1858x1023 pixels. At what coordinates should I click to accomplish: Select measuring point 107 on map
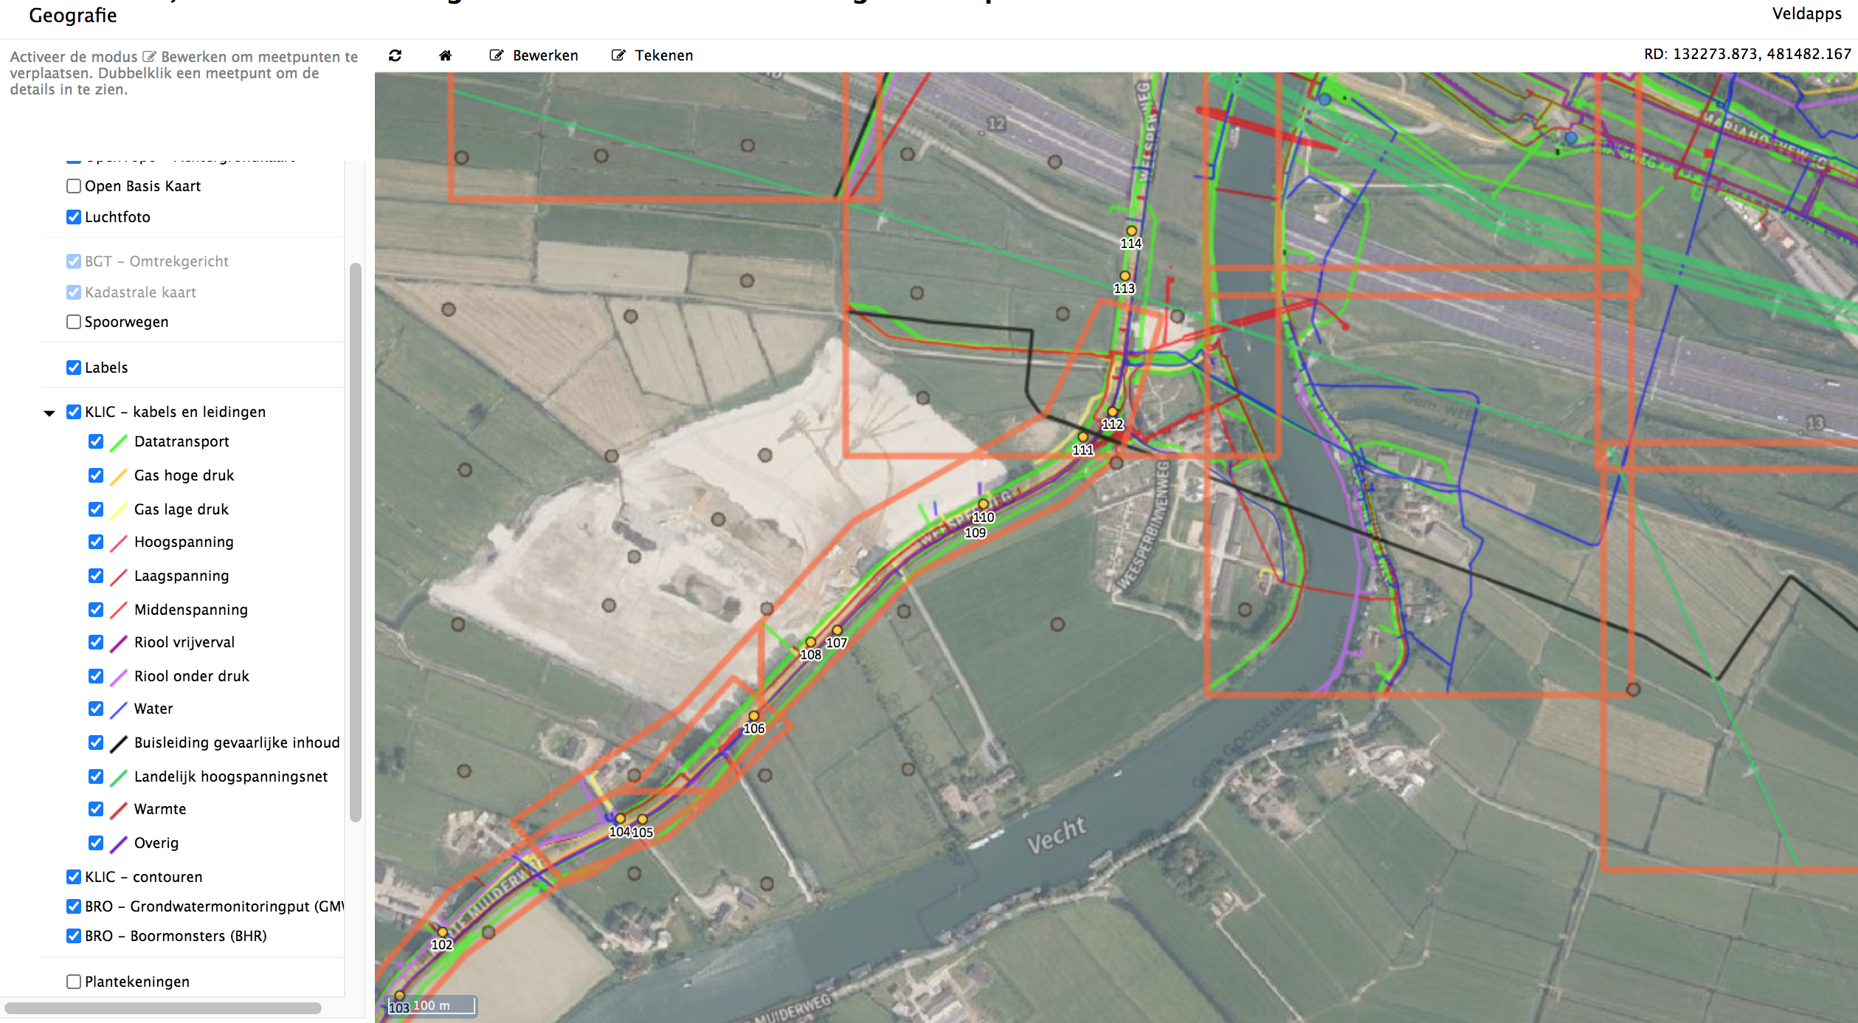pyautogui.click(x=838, y=630)
